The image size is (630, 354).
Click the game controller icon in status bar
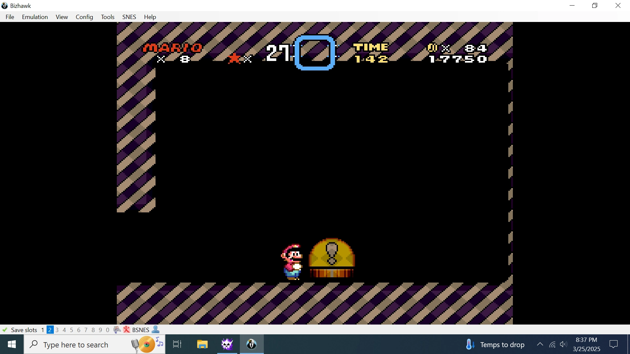click(117, 330)
